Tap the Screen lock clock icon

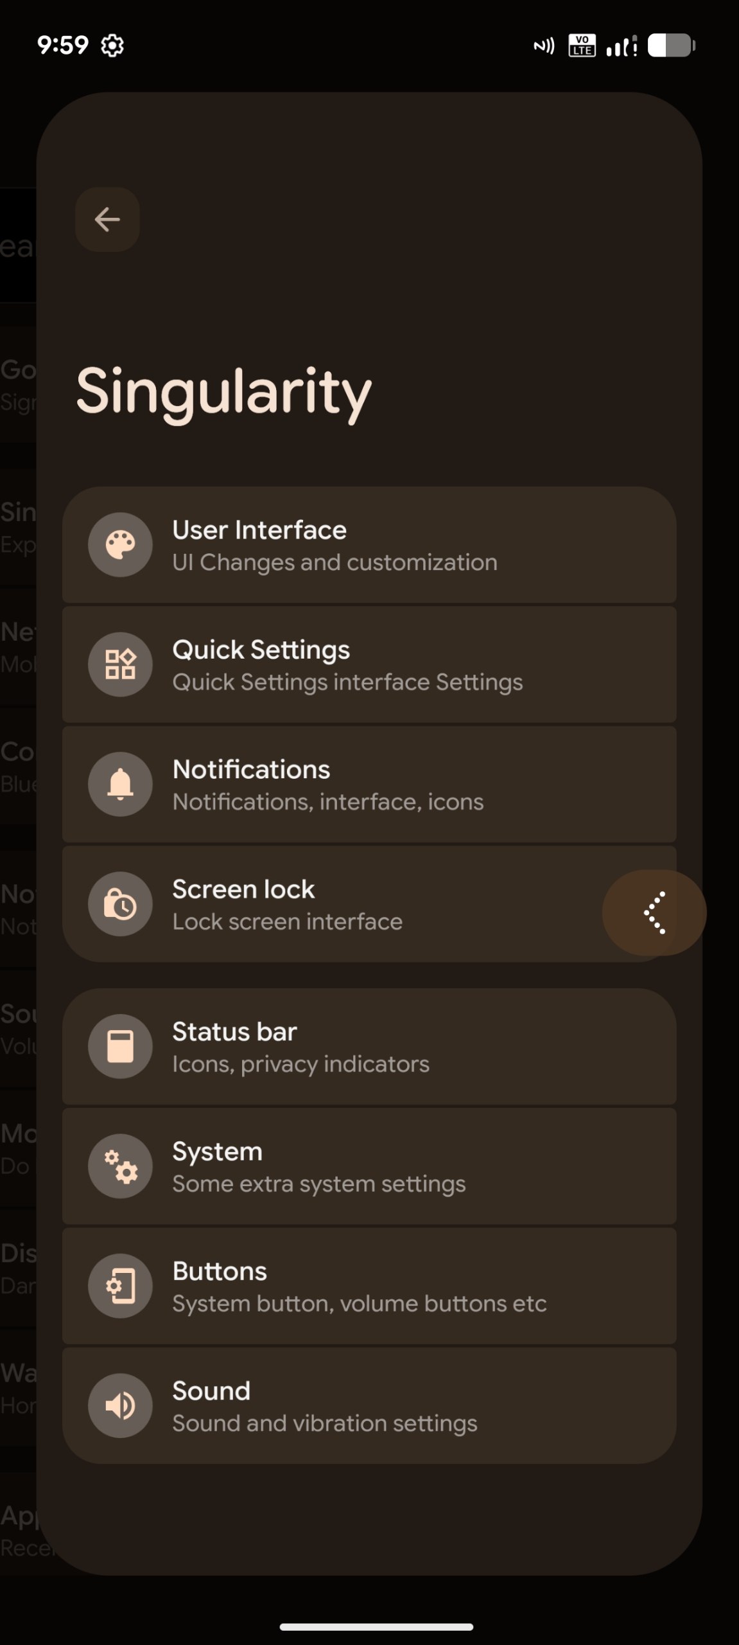[x=120, y=904]
